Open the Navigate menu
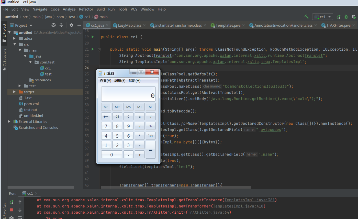 click(x=40, y=9)
